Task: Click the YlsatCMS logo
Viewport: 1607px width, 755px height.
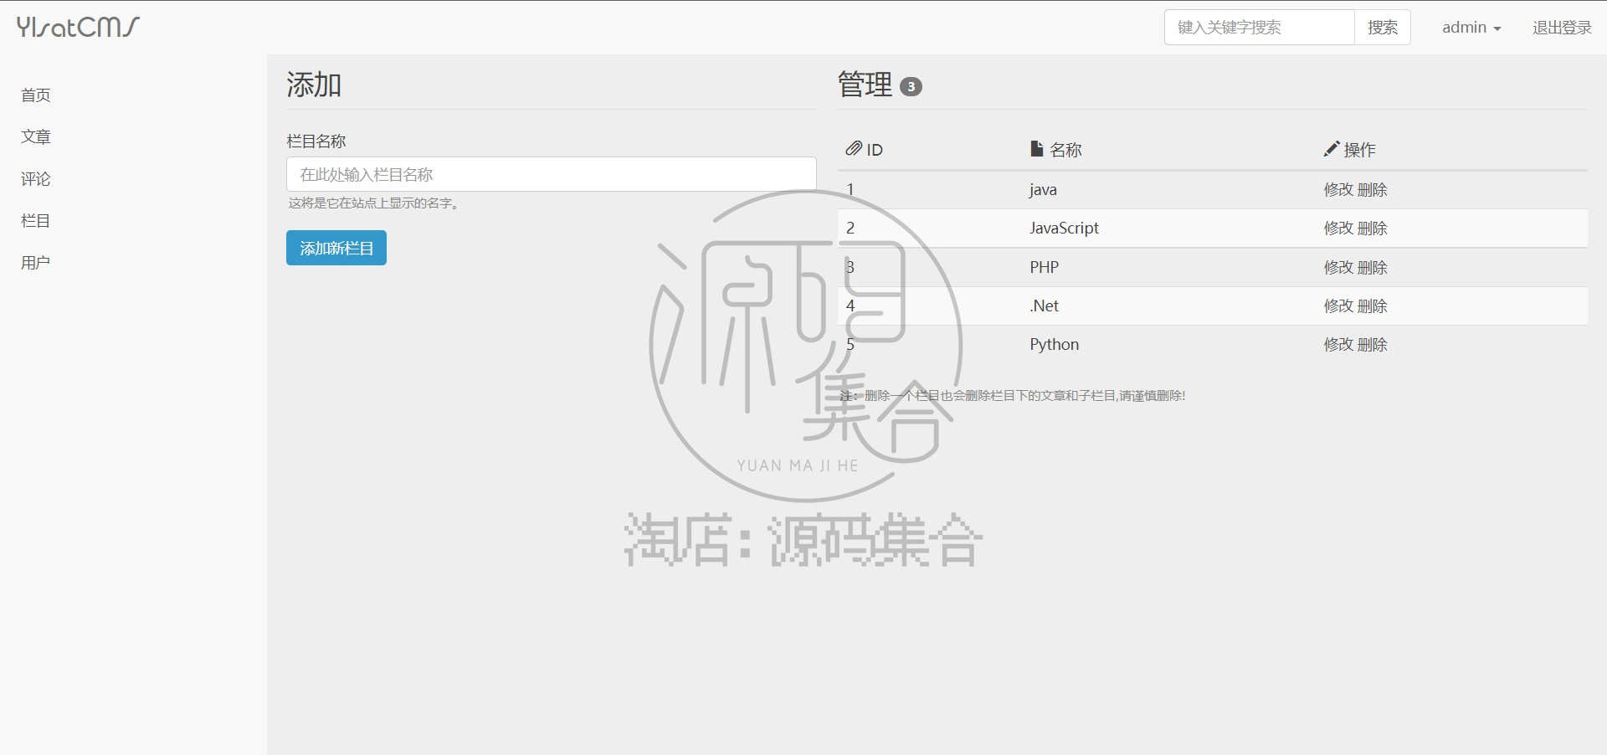Action: [x=78, y=27]
